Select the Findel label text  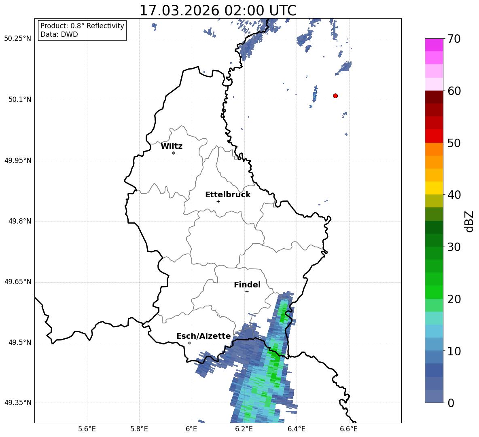click(247, 285)
